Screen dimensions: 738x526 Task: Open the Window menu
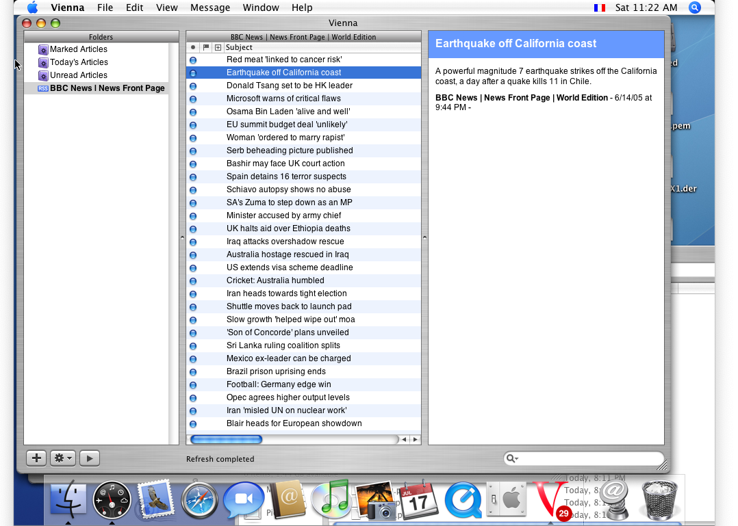click(261, 8)
